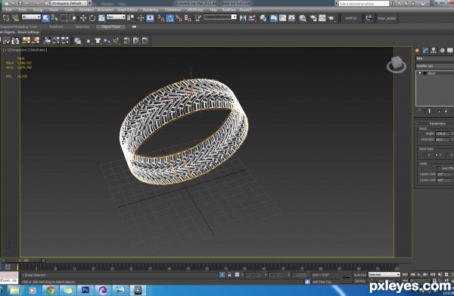This screenshot has width=454, height=296.
Task: Click Edit Named Selection Sets icon
Action: click(198, 18)
